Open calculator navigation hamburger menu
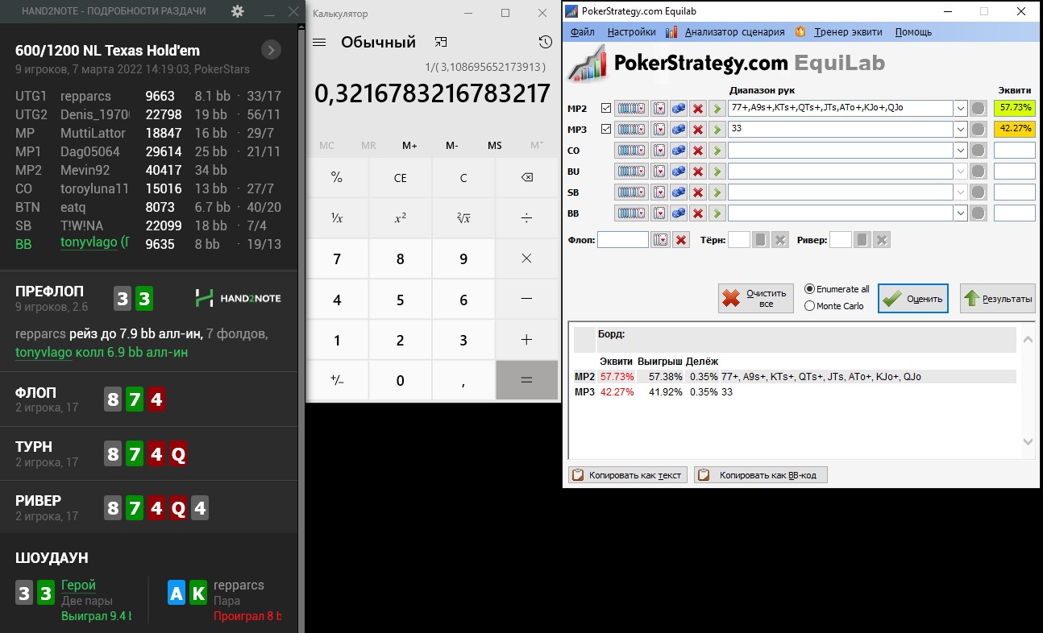1043x633 pixels. tap(319, 43)
